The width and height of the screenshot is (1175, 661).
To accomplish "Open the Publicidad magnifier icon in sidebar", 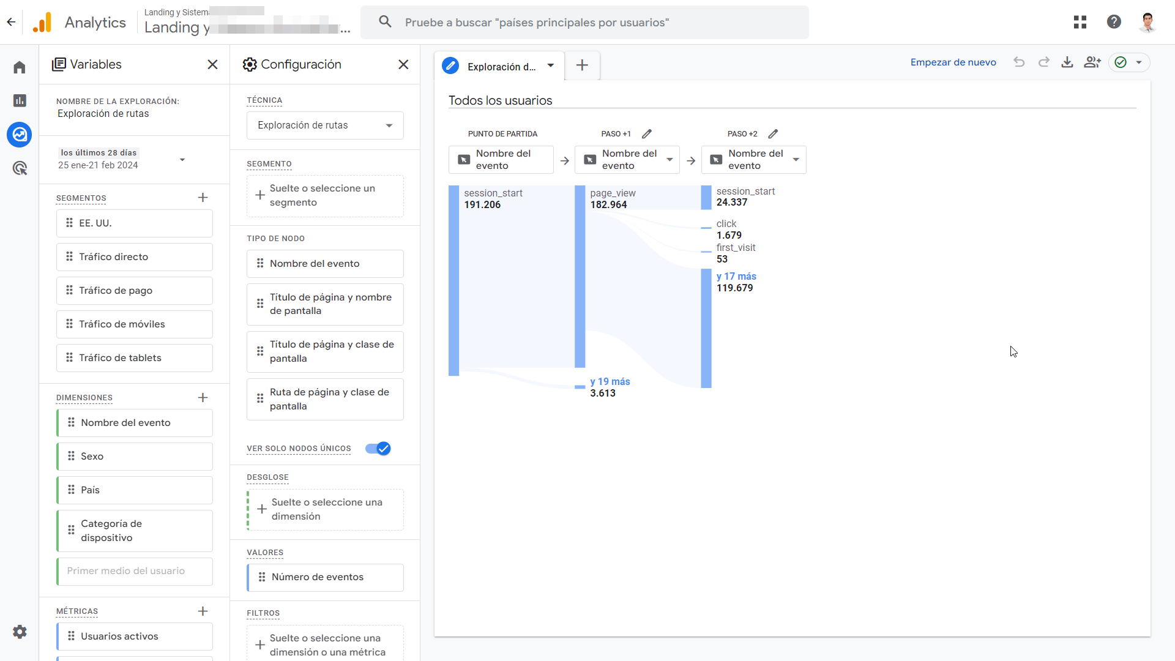I will click(19, 168).
